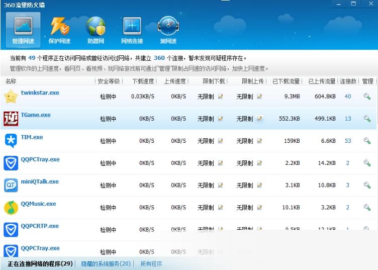Maximize the 360流量防火墙 window
The width and height of the screenshot is (378, 270).
coord(353,4)
